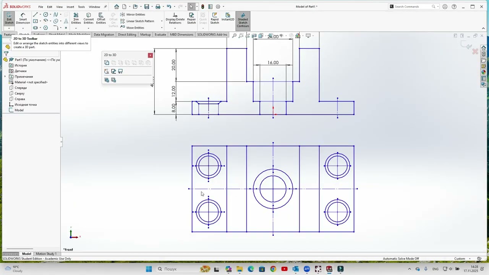This screenshot has height=275, width=489.
Task: Click the Rapid Sketch tool
Action: (215, 18)
